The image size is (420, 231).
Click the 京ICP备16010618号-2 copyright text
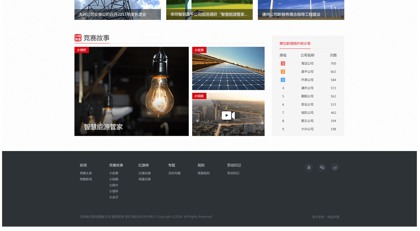click(141, 217)
